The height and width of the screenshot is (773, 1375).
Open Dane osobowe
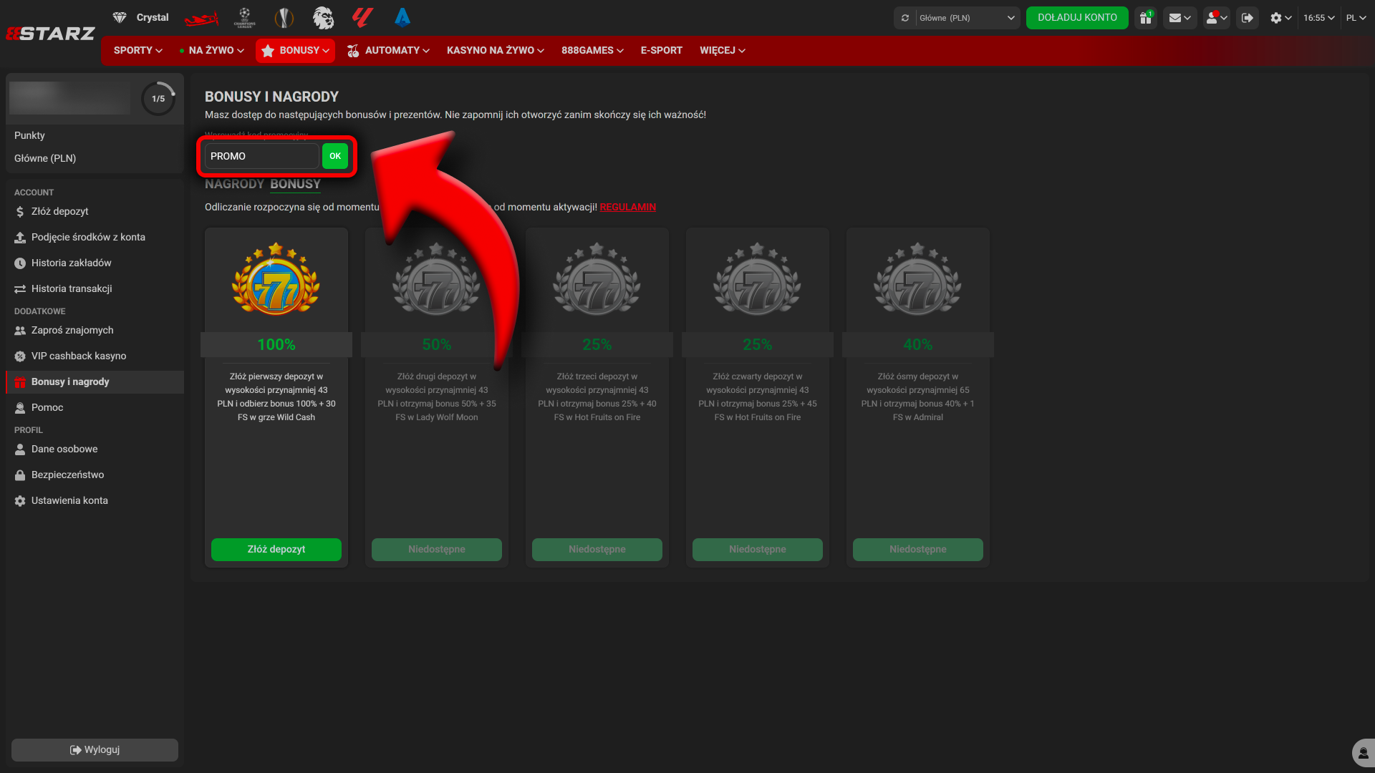[x=95, y=449]
